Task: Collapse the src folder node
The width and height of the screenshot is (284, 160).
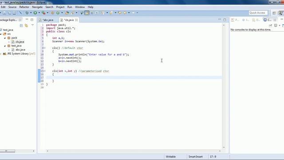Action: [x=1, y=34]
